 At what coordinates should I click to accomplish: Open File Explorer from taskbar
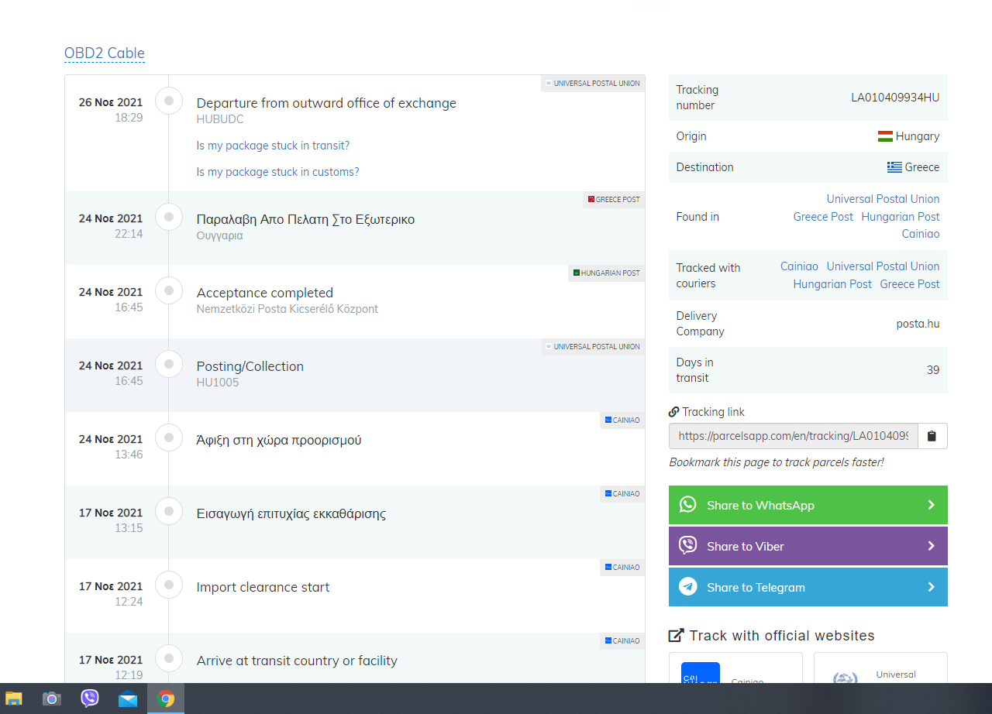(14, 699)
